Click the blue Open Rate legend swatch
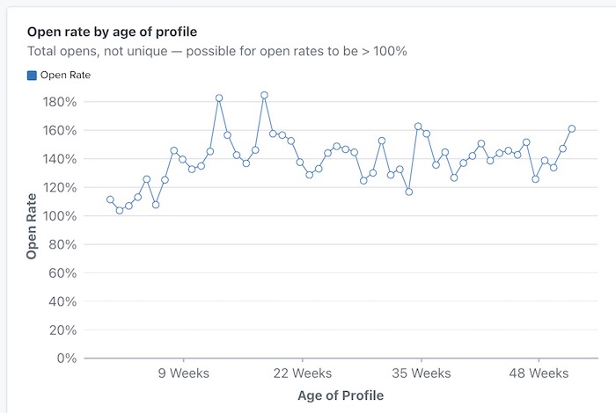The image size is (616, 413). (x=33, y=76)
